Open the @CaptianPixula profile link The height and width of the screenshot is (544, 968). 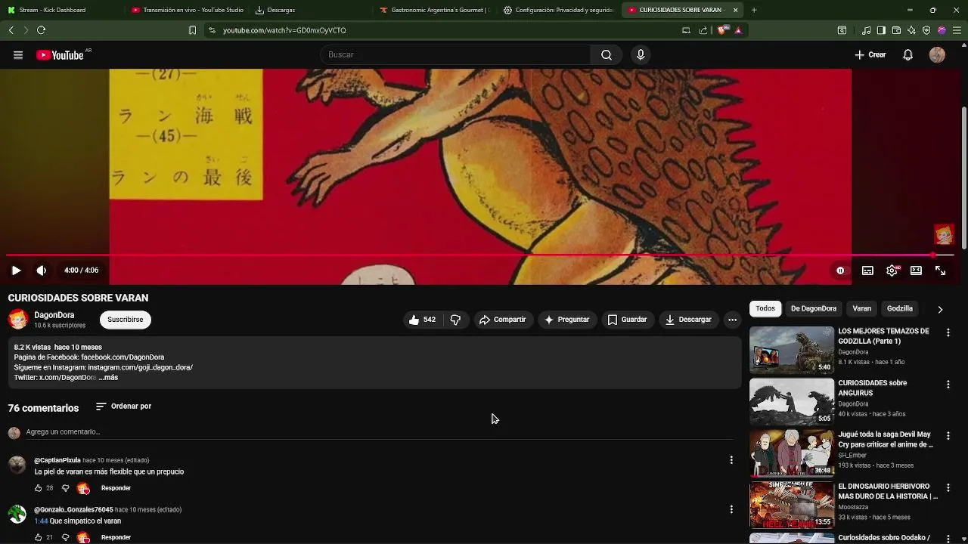click(57, 460)
